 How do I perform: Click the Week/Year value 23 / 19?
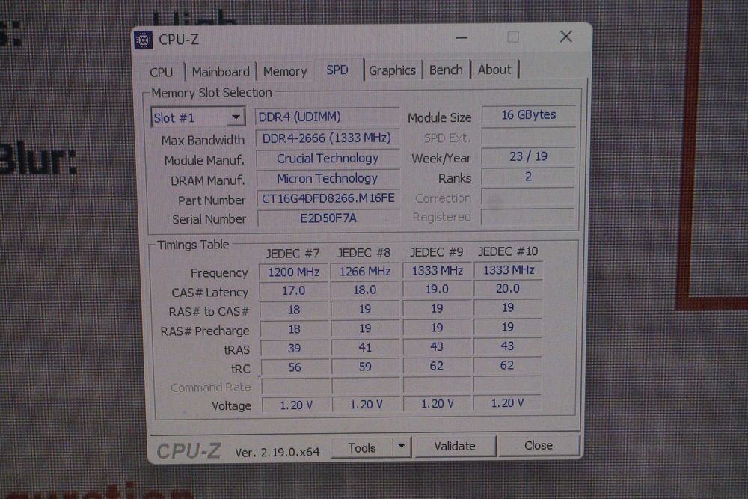(529, 156)
